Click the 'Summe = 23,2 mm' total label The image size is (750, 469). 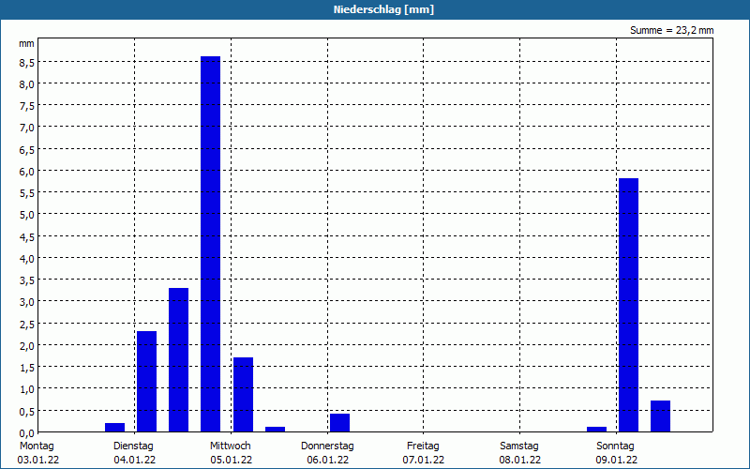(x=671, y=31)
